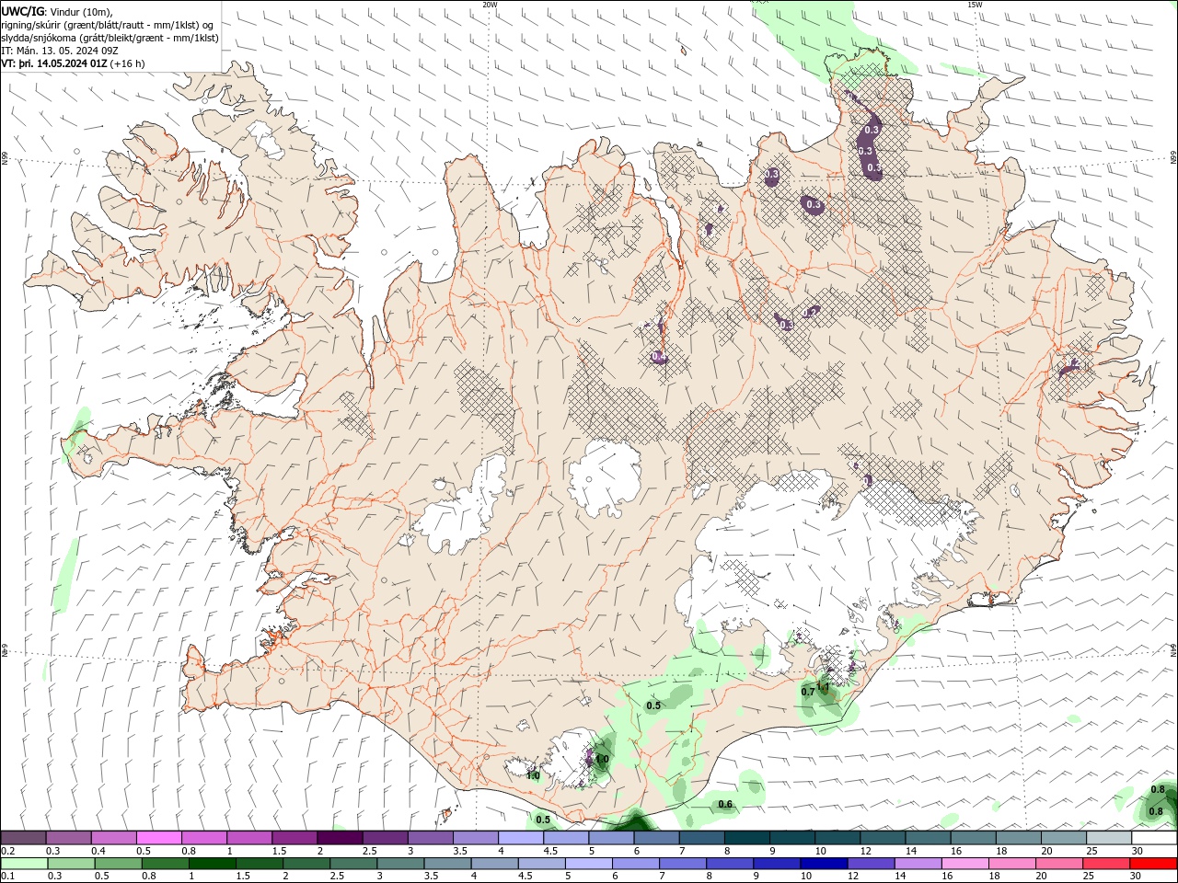
Task: Click the '20W' longitude label at top
Action: [x=490, y=5]
